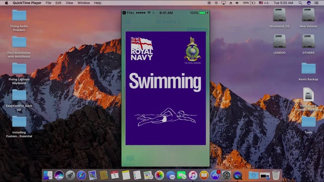The width and height of the screenshot is (324, 182).
Task: Open FaceTime green icon in Dock
Action: point(182,175)
